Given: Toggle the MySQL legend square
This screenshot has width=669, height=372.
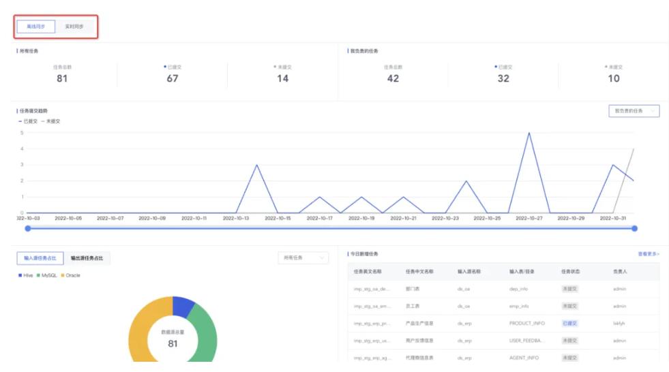Looking at the screenshot, I should 40,275.
